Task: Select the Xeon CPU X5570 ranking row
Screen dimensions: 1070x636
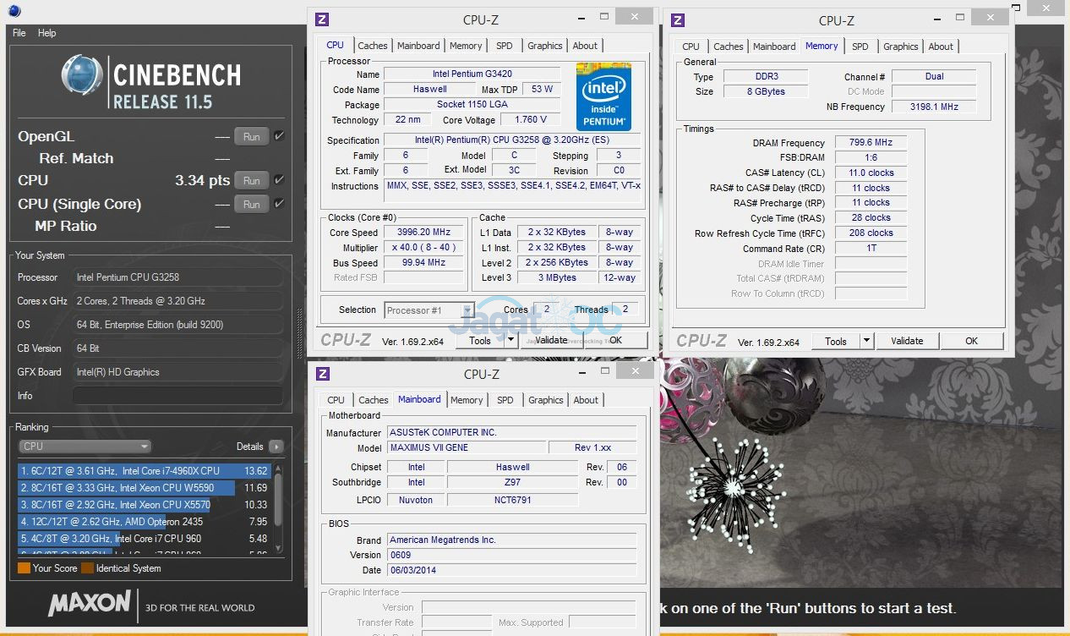Action: click(144, 505)
